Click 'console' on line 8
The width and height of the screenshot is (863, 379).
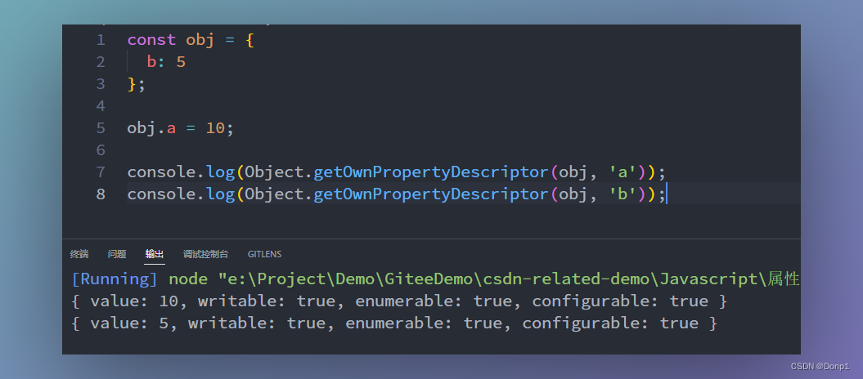click(x=161, y=194)
